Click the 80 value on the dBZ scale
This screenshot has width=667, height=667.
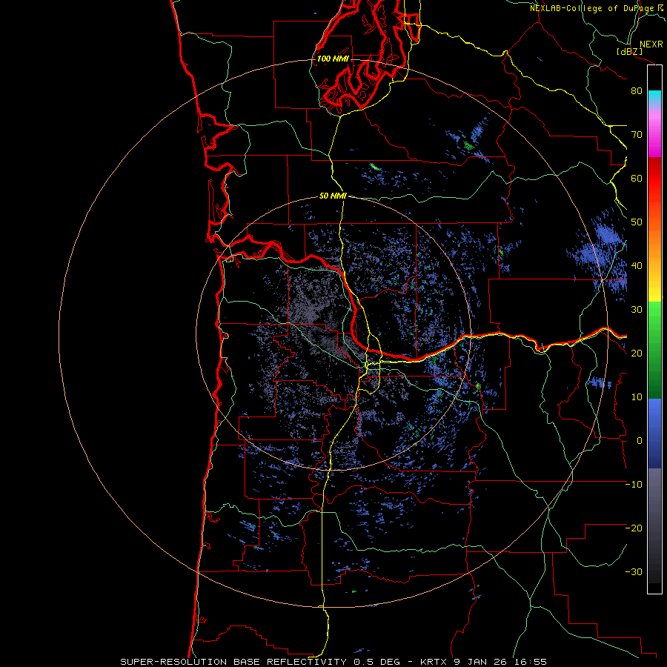click(x=637, y=90)
